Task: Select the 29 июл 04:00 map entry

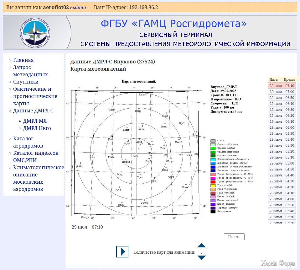Action: coord(282,199)
